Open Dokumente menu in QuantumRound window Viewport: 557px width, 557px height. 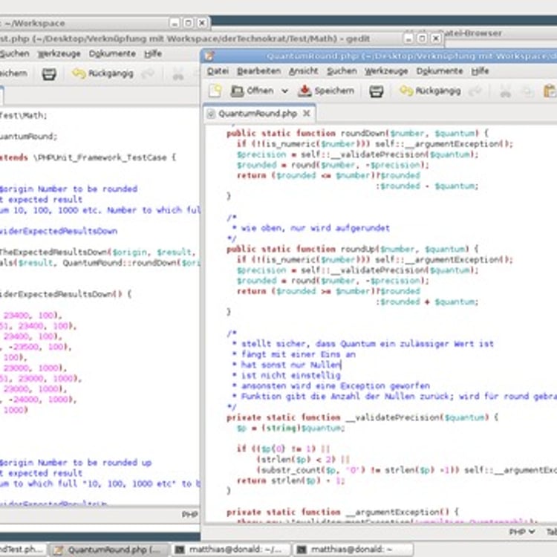pos(440,71)
